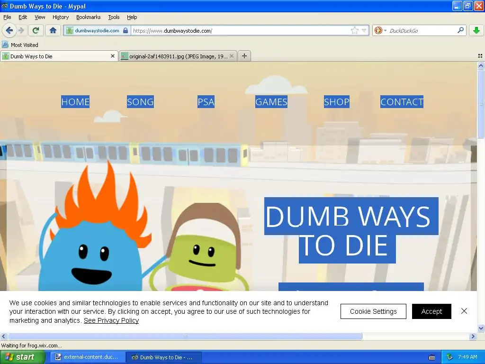Open the Bookmarks menu

click(89, 17)
